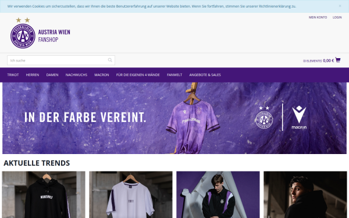Open the Herren menu
Image resolution: width=349 pixels, height=218 pixels.
[x=33, y=75]
